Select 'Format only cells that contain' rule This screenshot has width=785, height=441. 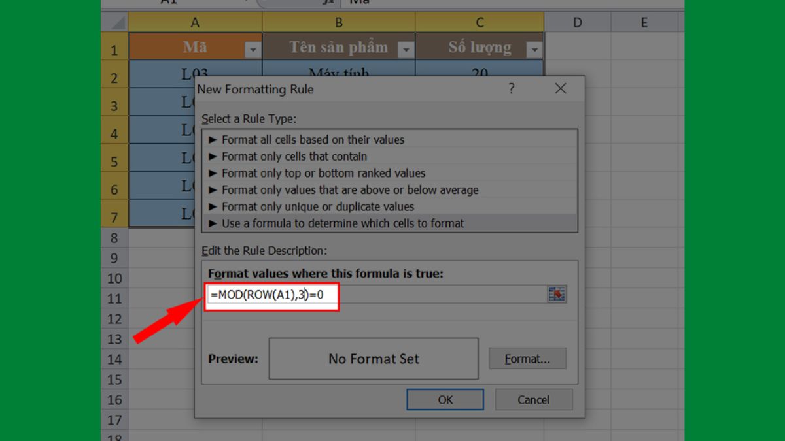[x=294, y=157]
